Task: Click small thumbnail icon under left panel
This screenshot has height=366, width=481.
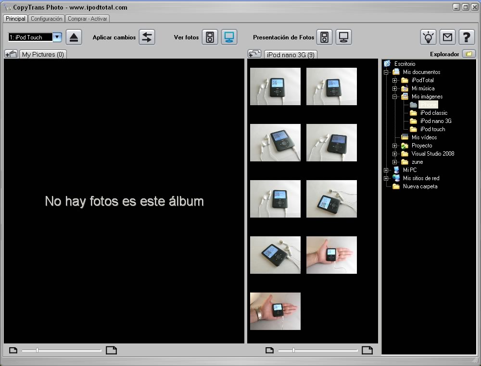Action: click(13, 350)
